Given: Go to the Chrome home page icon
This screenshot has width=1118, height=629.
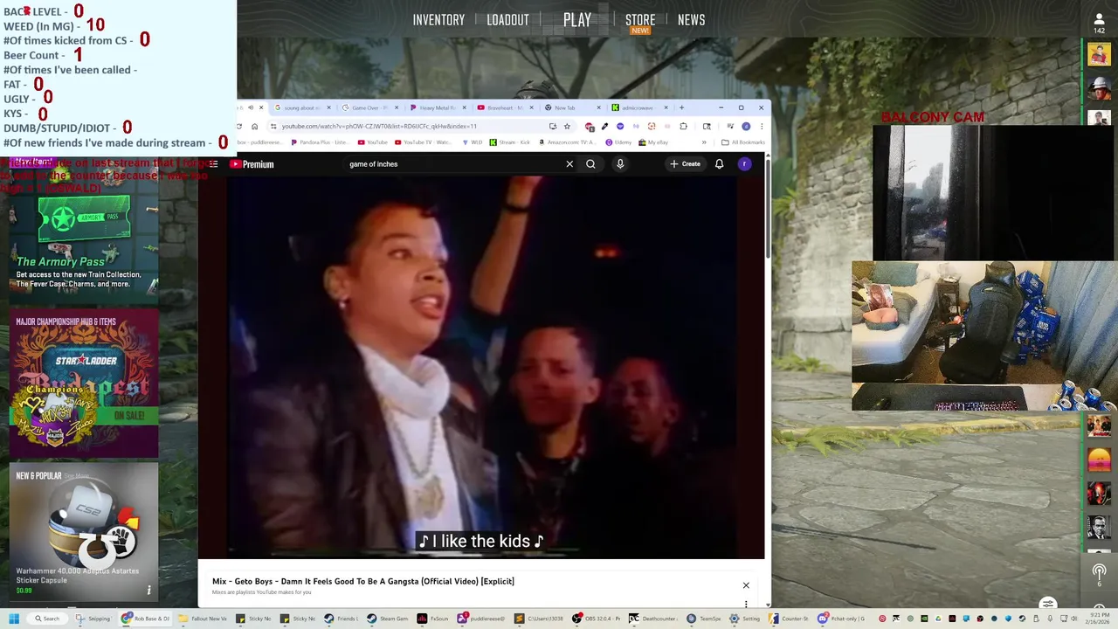Looking at the screenshot, I should (x=254, y=126).
